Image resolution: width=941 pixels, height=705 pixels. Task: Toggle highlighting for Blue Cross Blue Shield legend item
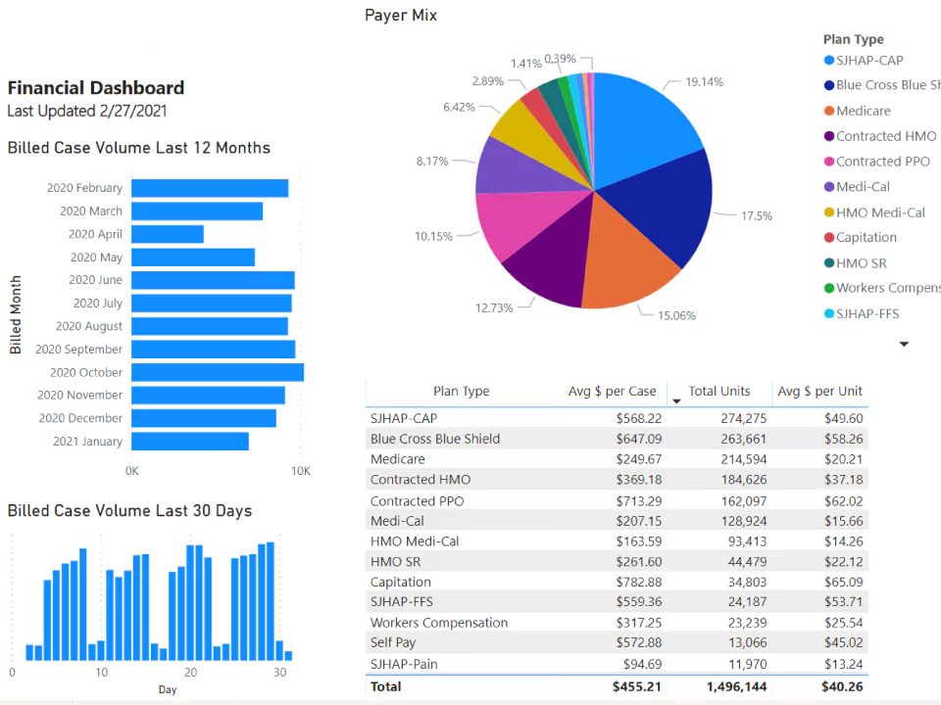click(x=828, y=85)
